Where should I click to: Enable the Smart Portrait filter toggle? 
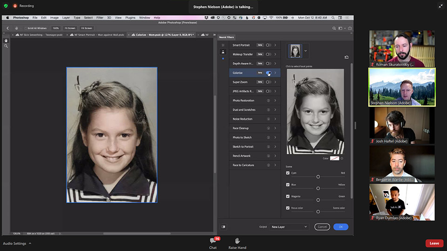(x=268, y=45)
